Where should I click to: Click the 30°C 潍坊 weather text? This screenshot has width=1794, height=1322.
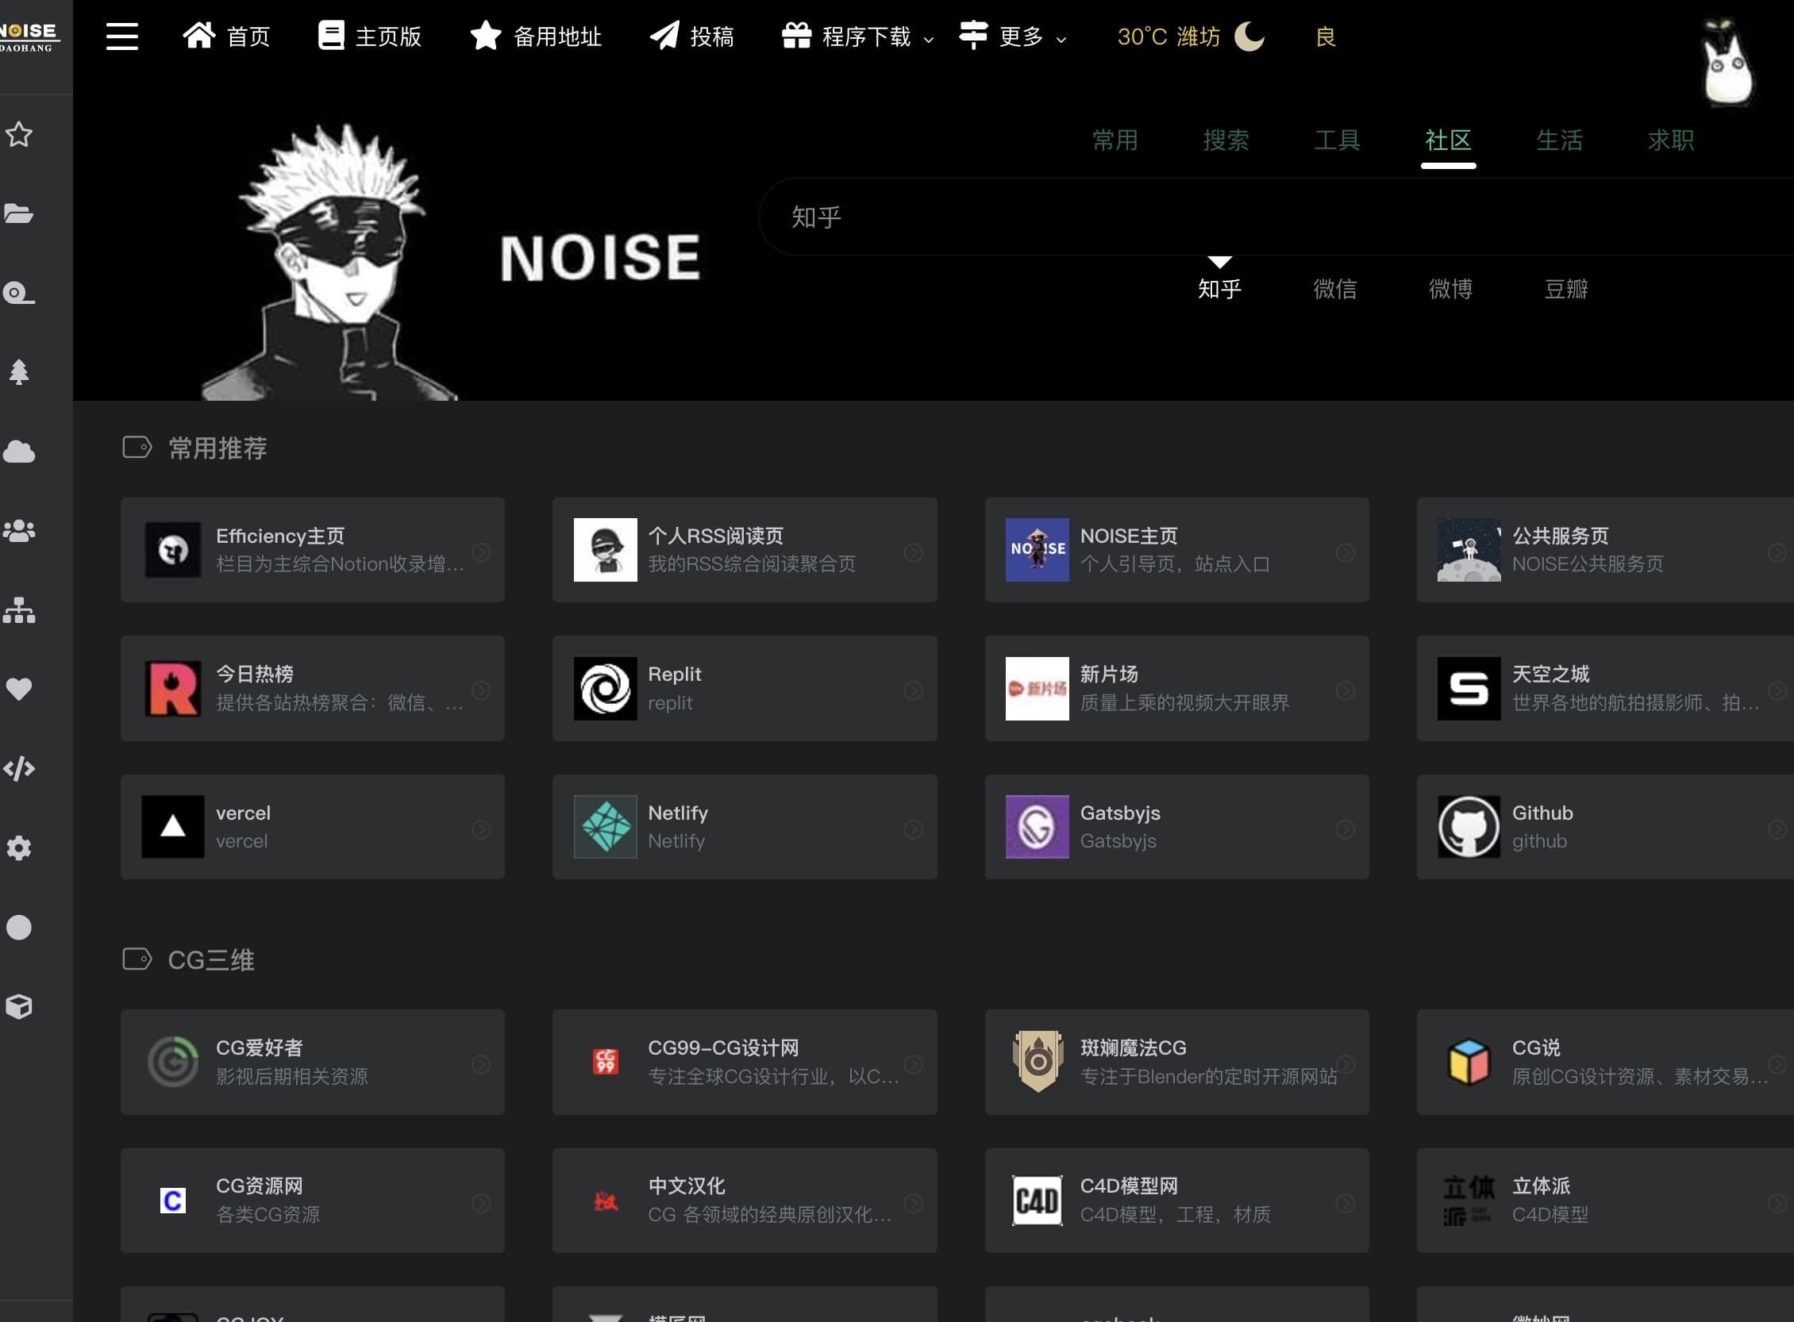pyautogui.click(x=1168, y=36)
